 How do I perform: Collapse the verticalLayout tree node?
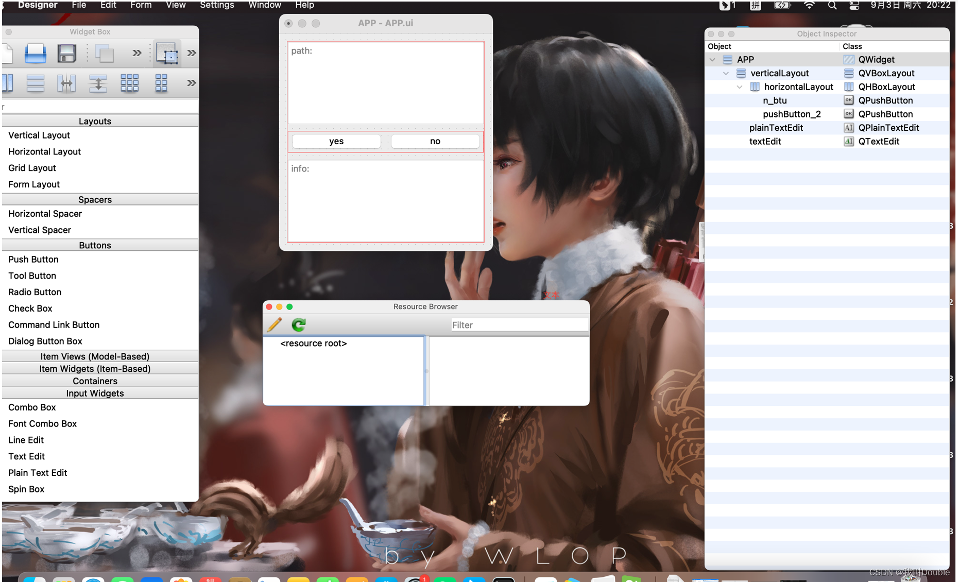pos(726,73)
